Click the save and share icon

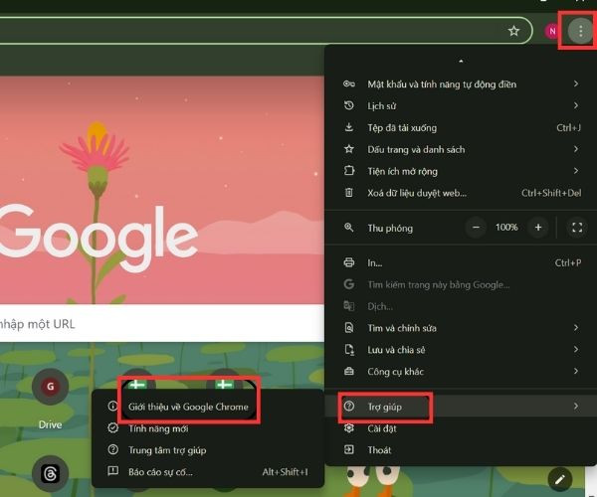tap(349, 350)
